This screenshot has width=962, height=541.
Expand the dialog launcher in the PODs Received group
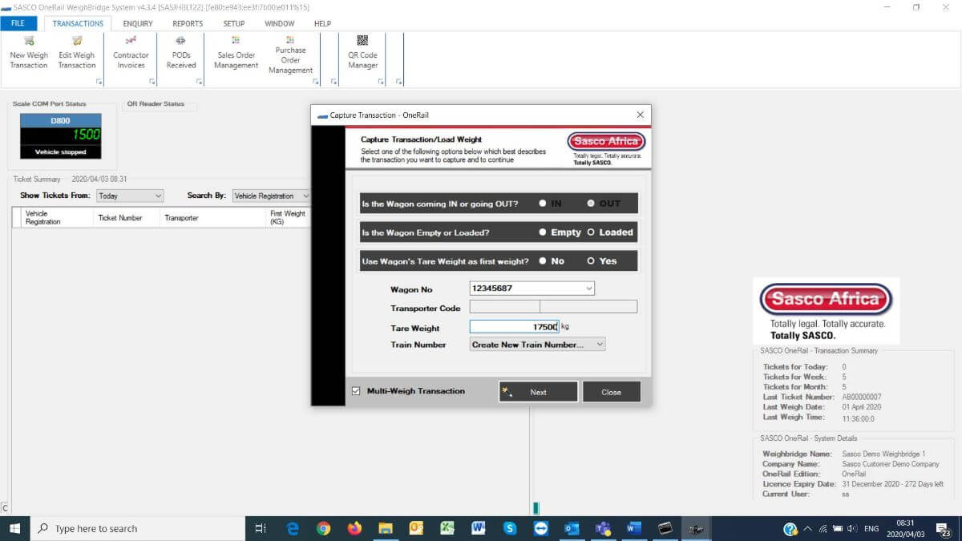coord(199,82)
